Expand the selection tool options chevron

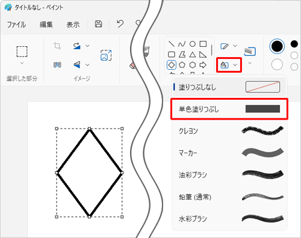(22, 63)
